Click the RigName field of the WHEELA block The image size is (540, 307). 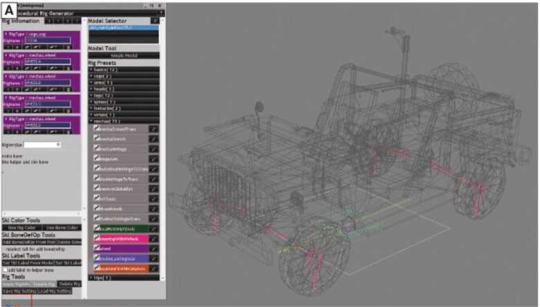tap(48, 62)
